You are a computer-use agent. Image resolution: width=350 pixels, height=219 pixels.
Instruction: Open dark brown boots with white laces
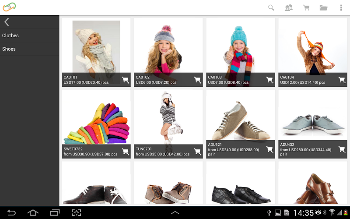pos(96,183)
